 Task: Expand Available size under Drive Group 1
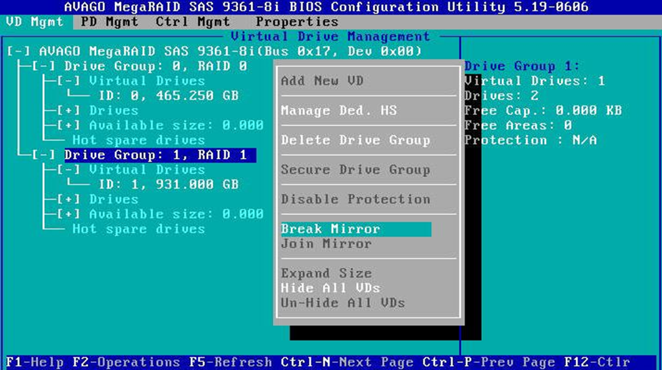coord(68,214)
